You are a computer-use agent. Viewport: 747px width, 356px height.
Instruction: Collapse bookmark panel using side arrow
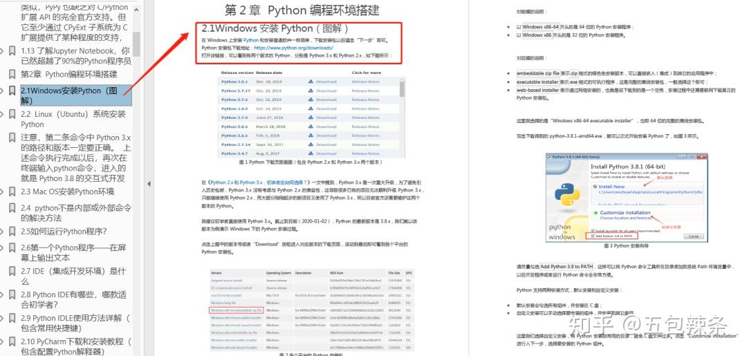click(x=148, y=184)
